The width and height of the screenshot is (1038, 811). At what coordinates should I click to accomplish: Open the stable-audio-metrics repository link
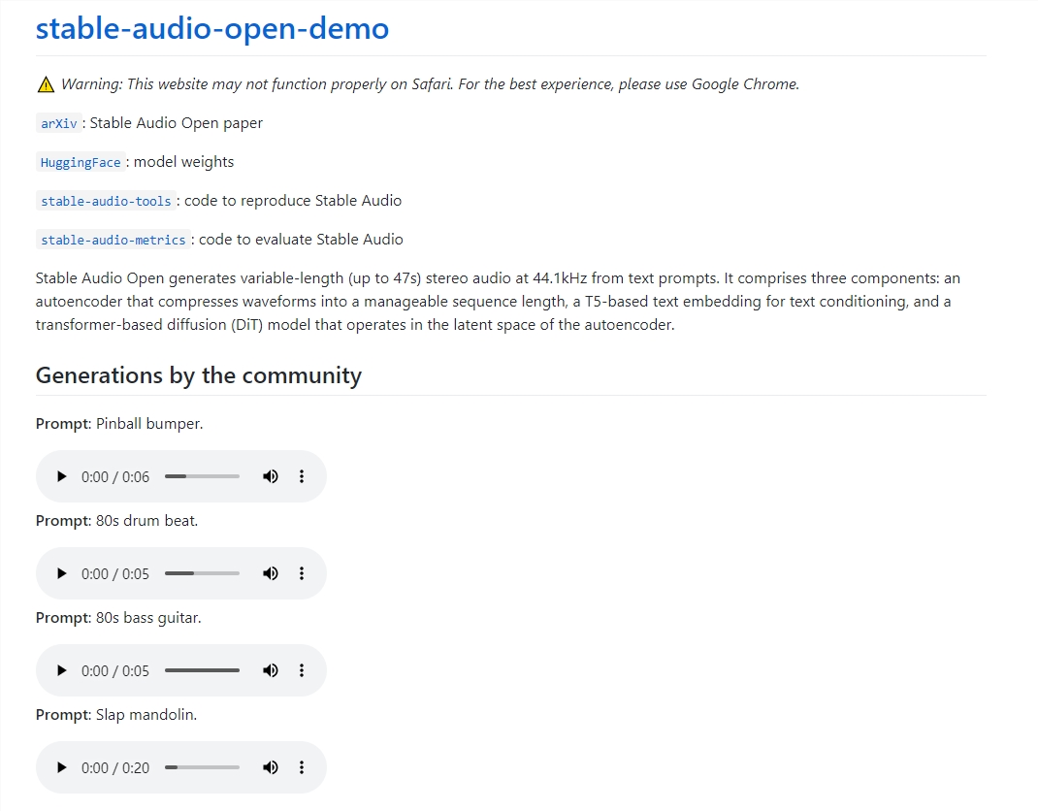(x=111, y=240)
